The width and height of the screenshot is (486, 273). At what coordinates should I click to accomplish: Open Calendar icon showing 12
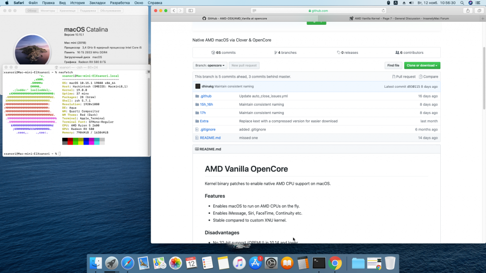click(x=191, y=263)
